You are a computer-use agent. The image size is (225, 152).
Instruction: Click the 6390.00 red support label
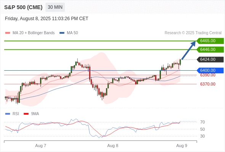(x=207, y=75)
